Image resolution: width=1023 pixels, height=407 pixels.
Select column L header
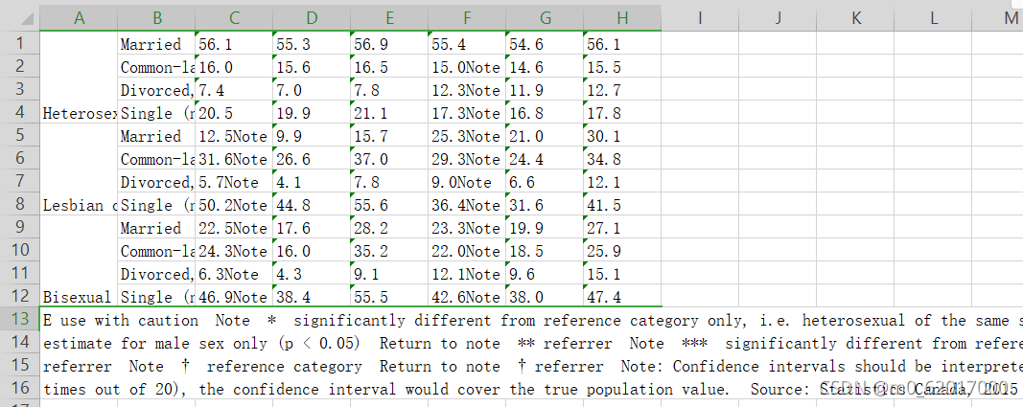click(933, 18)
